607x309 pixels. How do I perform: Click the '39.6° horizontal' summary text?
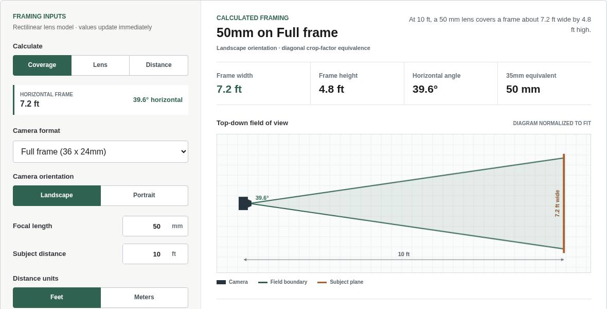157,99
